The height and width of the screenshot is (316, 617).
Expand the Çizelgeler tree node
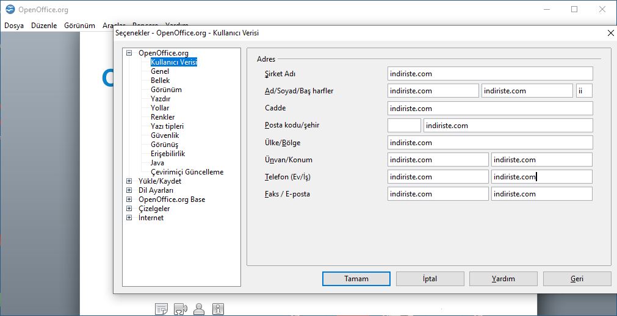click(129, 209)
